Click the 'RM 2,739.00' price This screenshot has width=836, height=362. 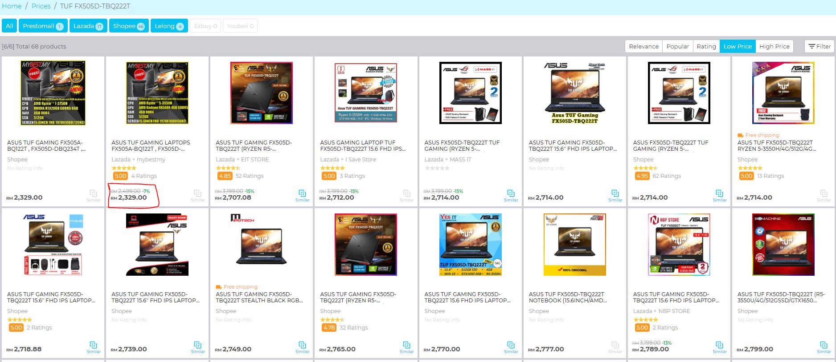point(129,349)
